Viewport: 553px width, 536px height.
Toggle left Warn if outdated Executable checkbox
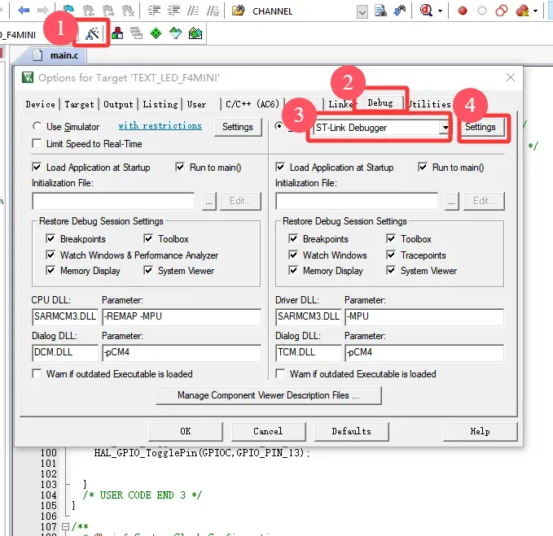click(x=38, y=374)
